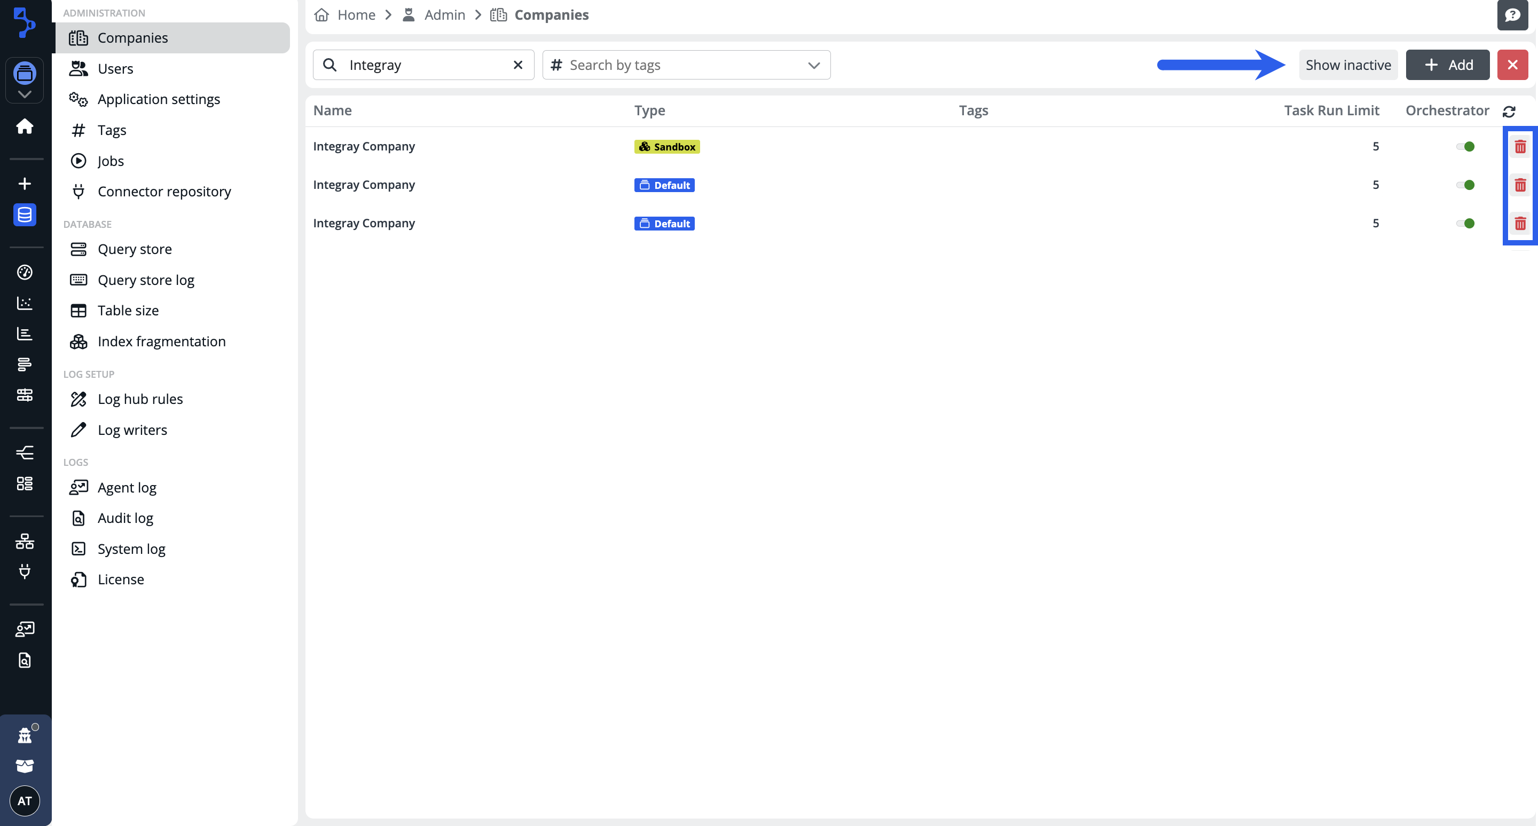Click the plus icon in left rail

[25, 184]
